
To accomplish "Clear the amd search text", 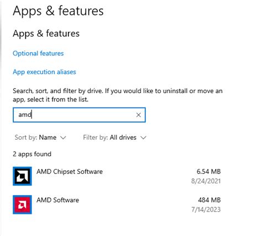I will click(139, 115).
